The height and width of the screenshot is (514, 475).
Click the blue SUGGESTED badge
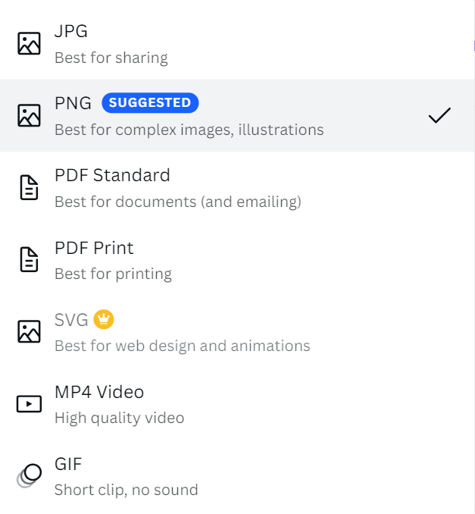coord(150,102)
